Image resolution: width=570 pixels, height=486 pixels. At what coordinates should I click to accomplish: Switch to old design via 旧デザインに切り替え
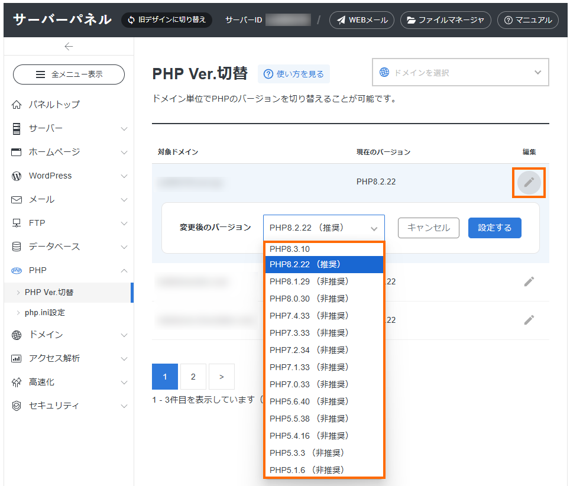(x=167, y=20)
